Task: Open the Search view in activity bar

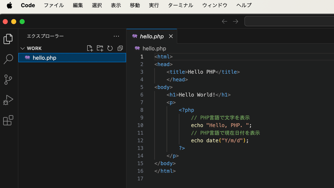Action: (8, 59)
